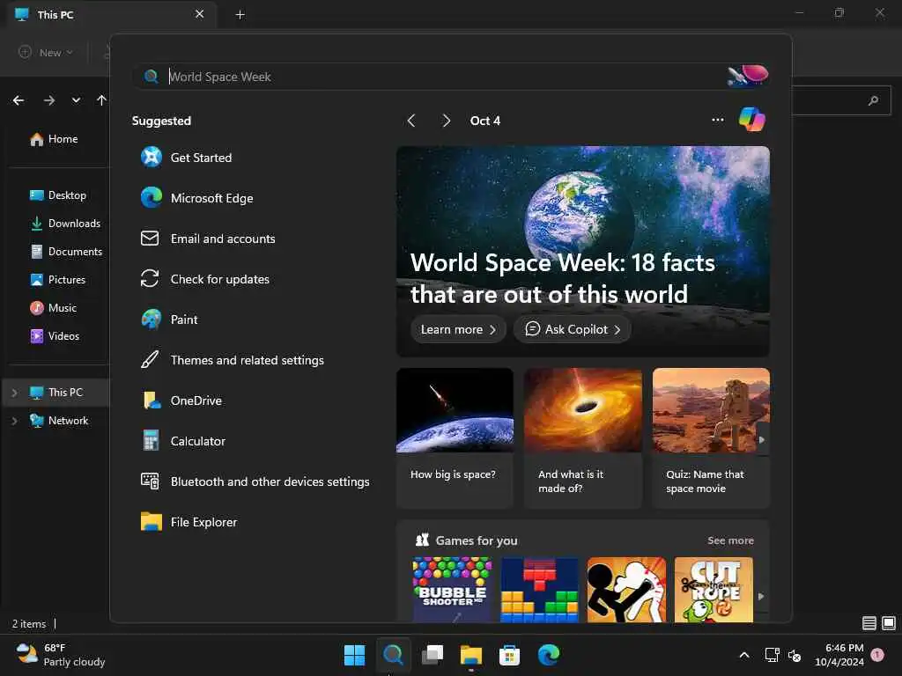Go back in File Explorer
Screen dimensions: 902x676
click(x=18, y=100)
